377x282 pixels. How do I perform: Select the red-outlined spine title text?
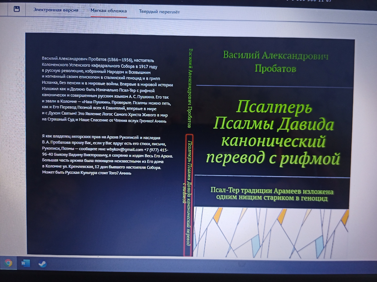coord(188,195)
